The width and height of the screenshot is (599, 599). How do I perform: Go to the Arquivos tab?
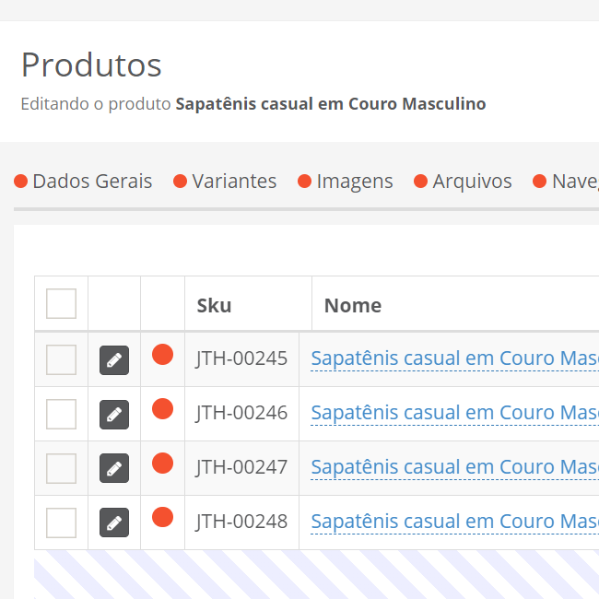471,182
